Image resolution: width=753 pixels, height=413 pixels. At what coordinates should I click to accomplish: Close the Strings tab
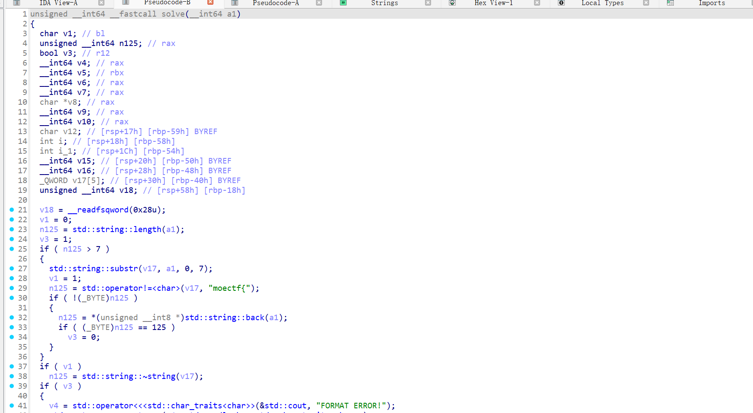click(428, 3)
